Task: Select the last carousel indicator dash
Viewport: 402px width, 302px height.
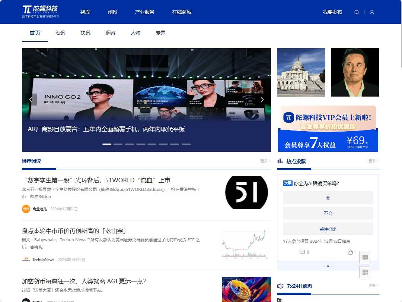Action: pyautogui.click(x=186, y=144)
